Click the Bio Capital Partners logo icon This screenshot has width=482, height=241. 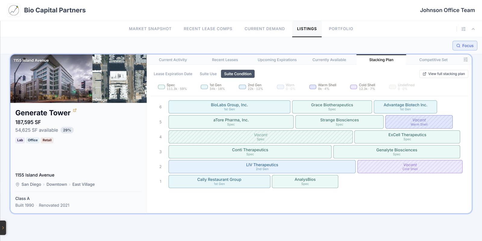coord(14,10)
